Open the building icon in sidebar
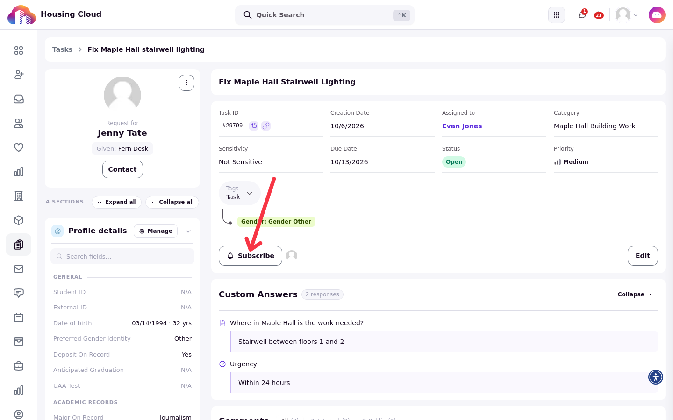Screen dimensions: 673x420 19,196
